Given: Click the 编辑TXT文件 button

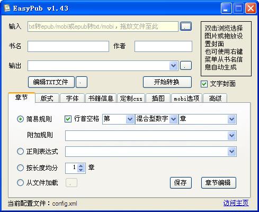Looking at the screenshot, I should [x=51, y=82].
